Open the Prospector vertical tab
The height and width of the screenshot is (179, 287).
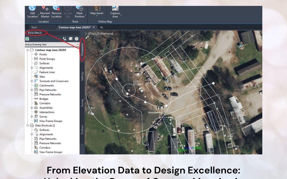tap(82, 49)
